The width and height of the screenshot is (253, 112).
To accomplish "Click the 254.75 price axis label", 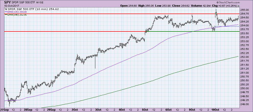I will coord(245,14).
